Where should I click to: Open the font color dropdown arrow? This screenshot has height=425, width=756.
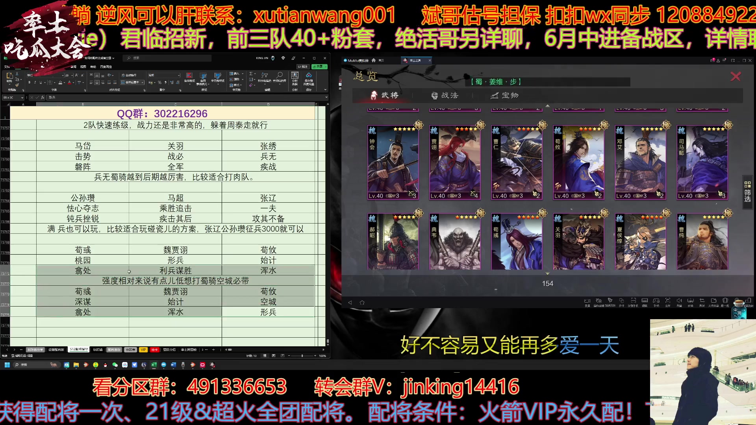73,83
